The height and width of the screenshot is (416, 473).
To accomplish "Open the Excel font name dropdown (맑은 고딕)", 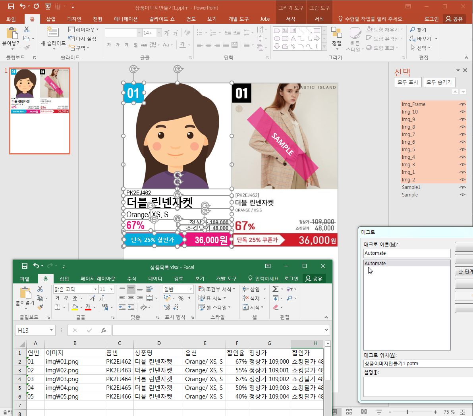I will 95,289.
